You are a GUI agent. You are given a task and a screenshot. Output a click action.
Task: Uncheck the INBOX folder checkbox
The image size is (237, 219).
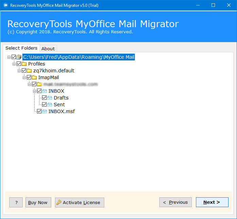tap(39, 91)
